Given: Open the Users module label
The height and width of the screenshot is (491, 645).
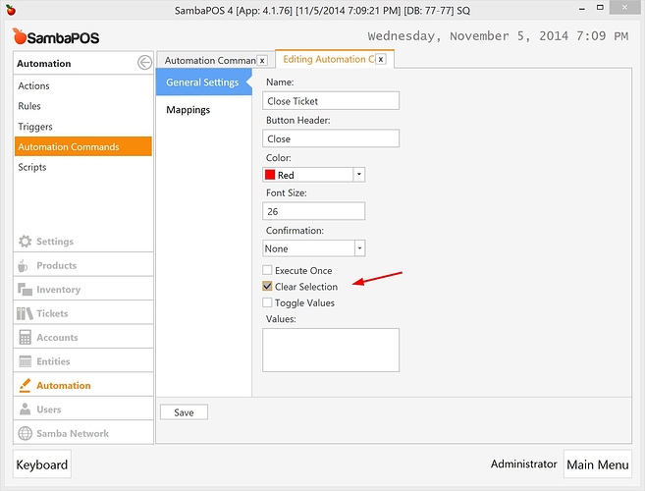Looking at the screenshot, I should point(48,409).
